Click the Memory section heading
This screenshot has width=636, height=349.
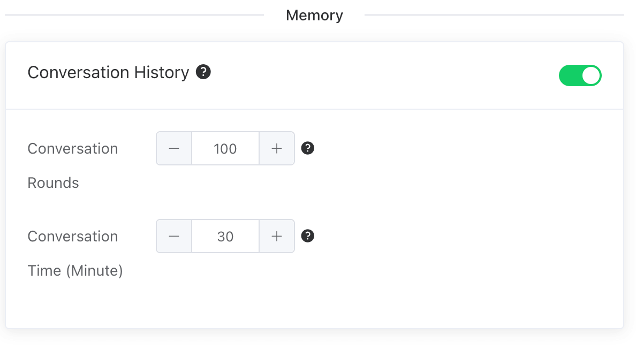coord(314,15)
